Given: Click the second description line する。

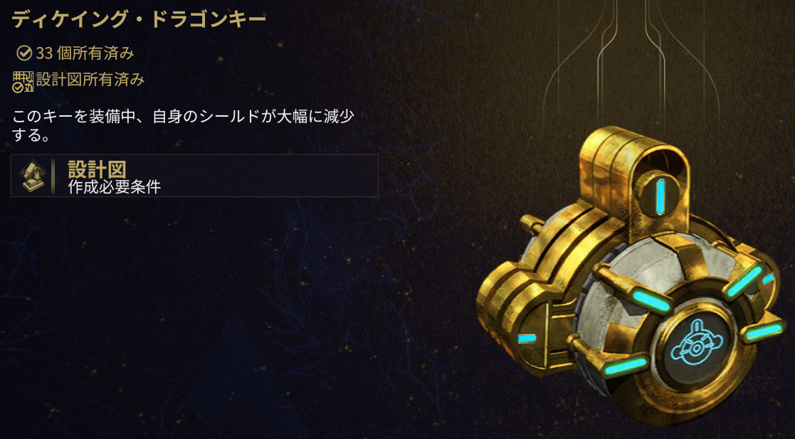Looking at the screenshot, I should coord(31,135).
